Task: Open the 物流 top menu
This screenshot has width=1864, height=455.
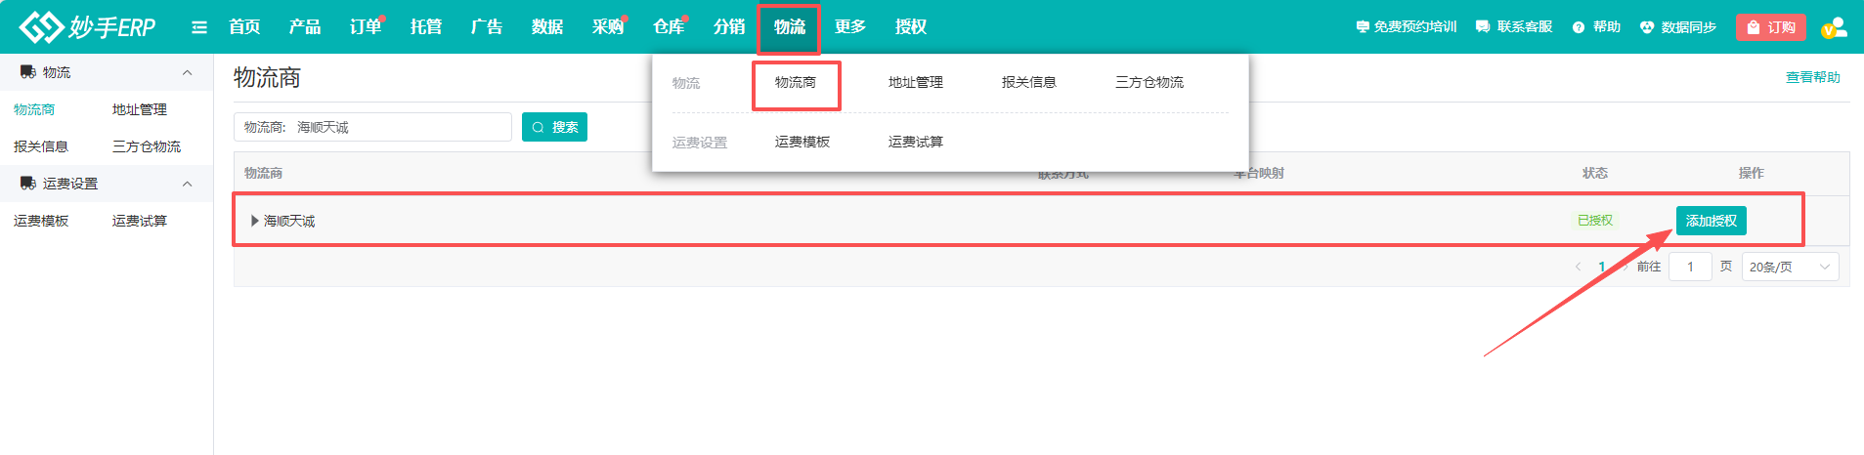Action: click(790, 27)
